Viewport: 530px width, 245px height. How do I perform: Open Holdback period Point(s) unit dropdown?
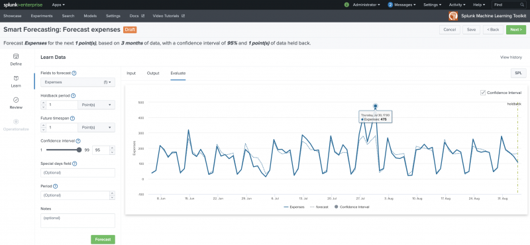96,105
